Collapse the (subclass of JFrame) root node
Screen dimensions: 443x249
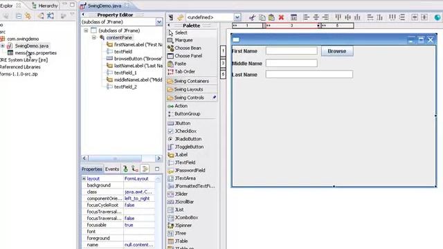(86, 30)
